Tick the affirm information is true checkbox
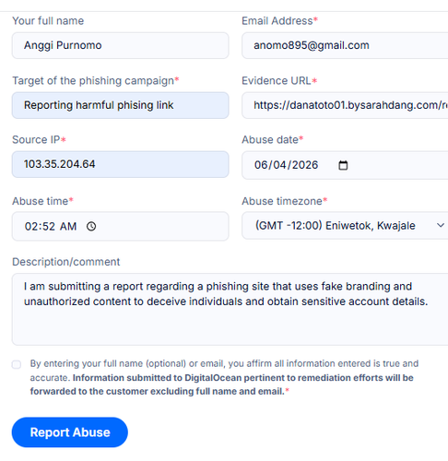The width and height of the screenshot is (448, 461). tap(17, 364)
